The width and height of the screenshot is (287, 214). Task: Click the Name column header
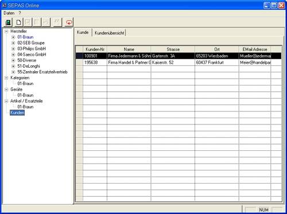pyautogui.click(x=129, y=49)
